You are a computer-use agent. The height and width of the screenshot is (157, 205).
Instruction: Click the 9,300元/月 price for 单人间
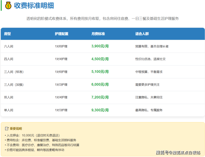click(100, 110)
